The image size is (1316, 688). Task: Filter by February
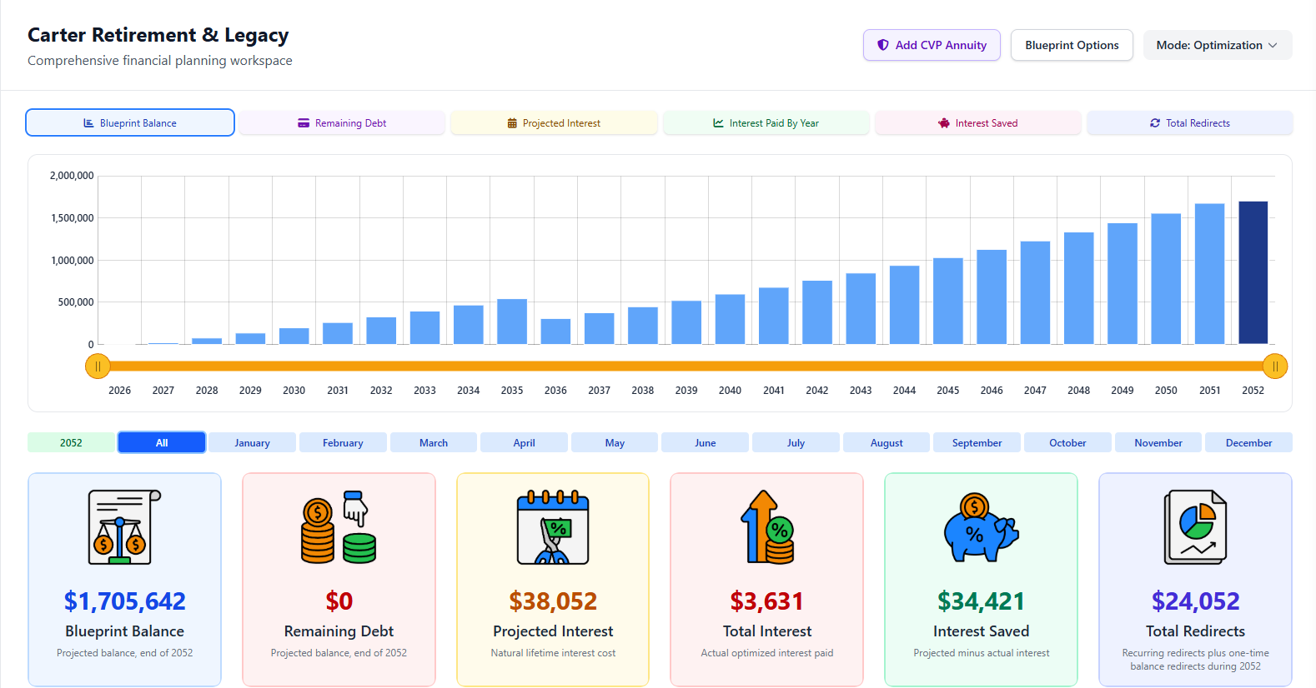343,442
